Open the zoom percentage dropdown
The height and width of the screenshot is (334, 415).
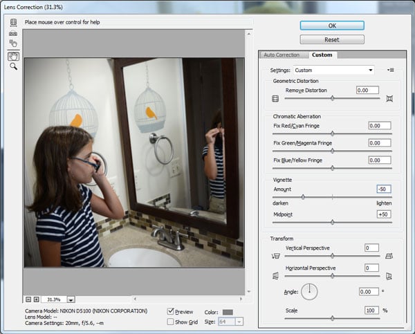coord(71,299)
